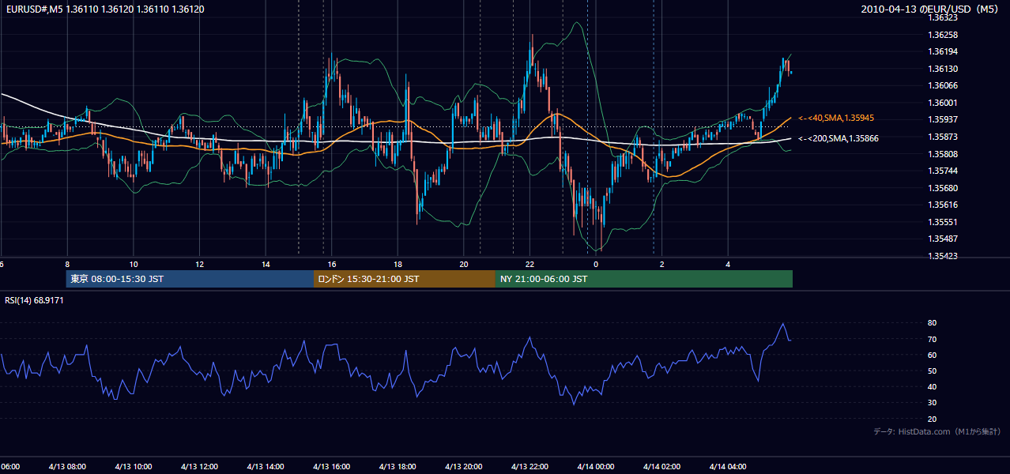The height and width of the screenshot is (474, 1010).
Task: Select the ロンドン 15:30-21:00 JST session bar
Action: point(405,279)
